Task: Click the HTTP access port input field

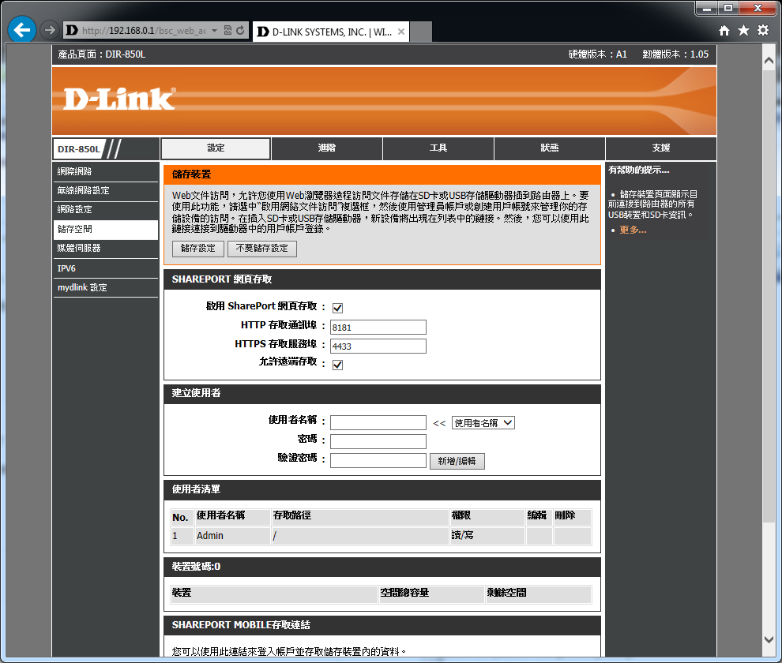Action: click(x=378, y=328)
